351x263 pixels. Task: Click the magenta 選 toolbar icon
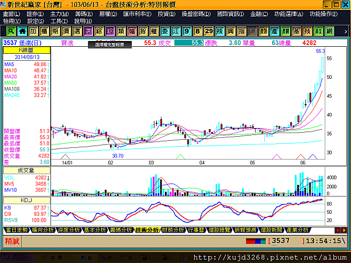click(88, 31)
